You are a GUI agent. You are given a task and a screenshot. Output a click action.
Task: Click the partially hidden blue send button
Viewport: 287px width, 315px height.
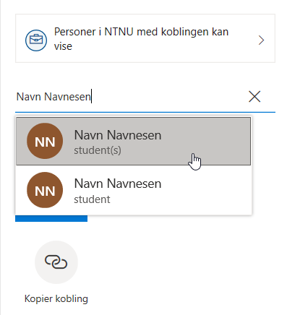(x=51, y=218)
